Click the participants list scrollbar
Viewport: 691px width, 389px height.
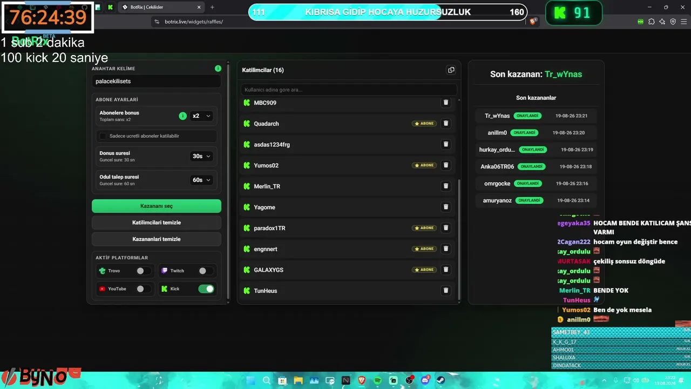(459, 240)
